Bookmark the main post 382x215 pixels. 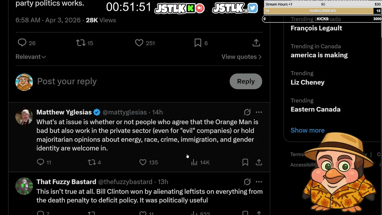click(198, 43)
